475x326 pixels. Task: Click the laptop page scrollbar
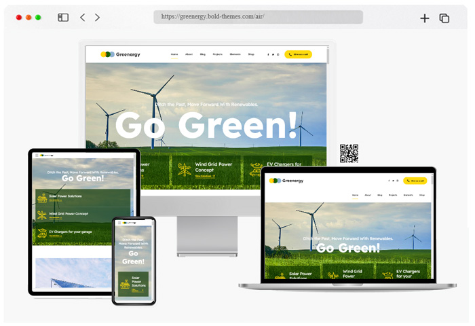coord(432,181)
